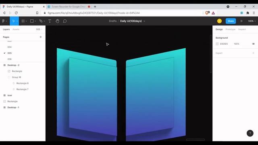Screen dimensions: 258x145
Task: Click the icon frame layer's grid icon
Action: tap(4, 95)
